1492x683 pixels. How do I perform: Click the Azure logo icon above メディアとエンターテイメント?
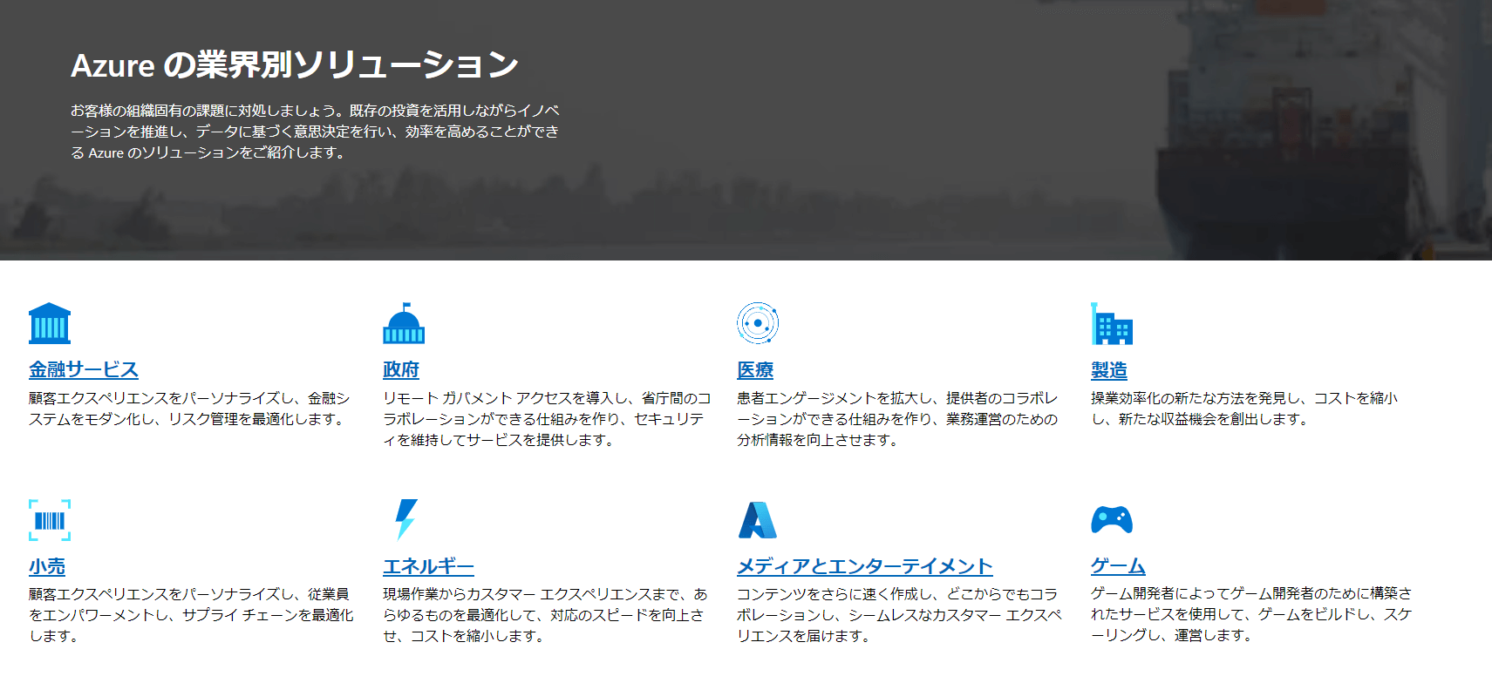[758, 520]
